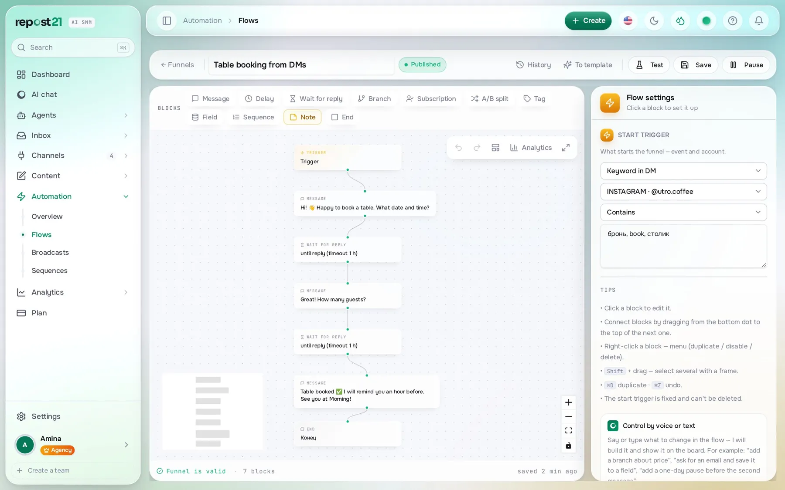
Task: Toggle the sidebar panel icon
Action: click(x=167, y=20)
